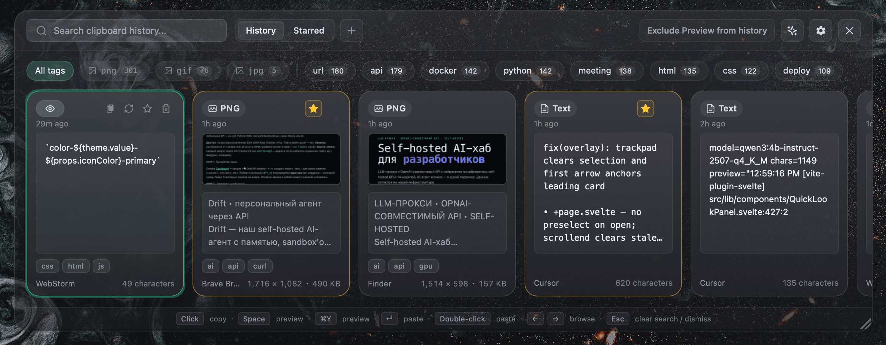
Task: Filter by url tag
Action: (x=329, y=71)
